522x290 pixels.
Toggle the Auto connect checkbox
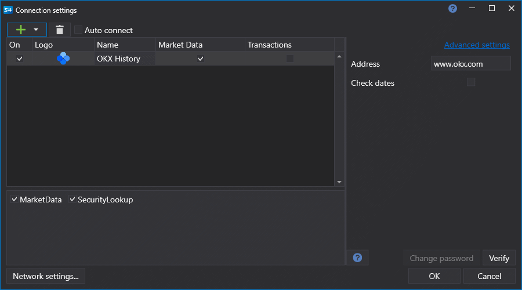pos(78,30)
